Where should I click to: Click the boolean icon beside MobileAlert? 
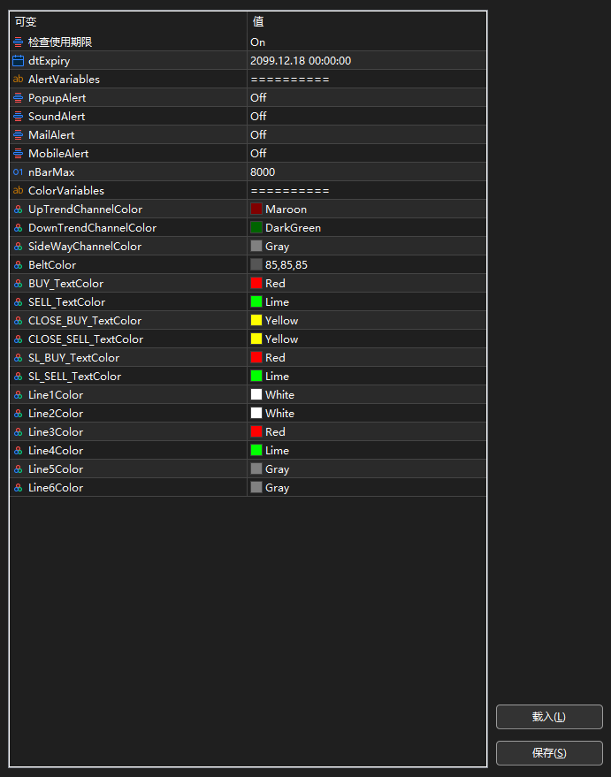click(x=19, y=154)
